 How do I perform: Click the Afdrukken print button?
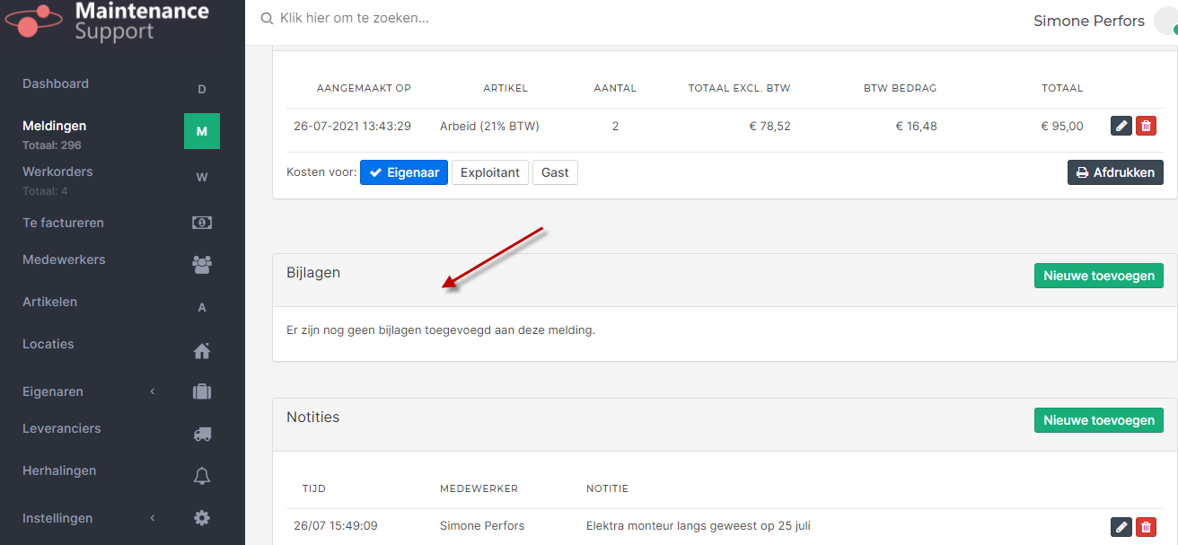click(1115, 172)
